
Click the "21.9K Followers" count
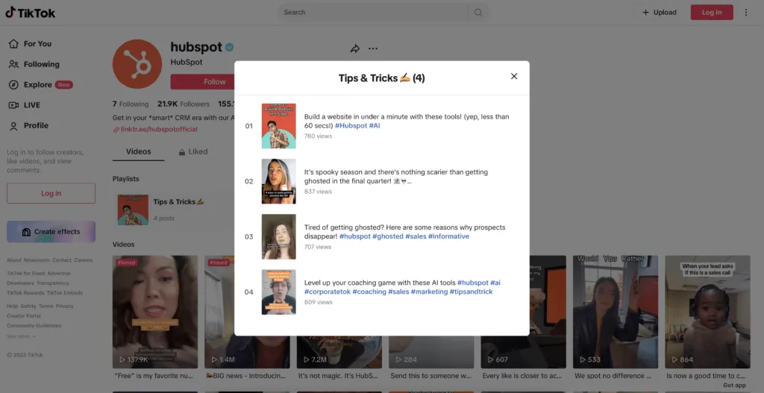point(184,104)
